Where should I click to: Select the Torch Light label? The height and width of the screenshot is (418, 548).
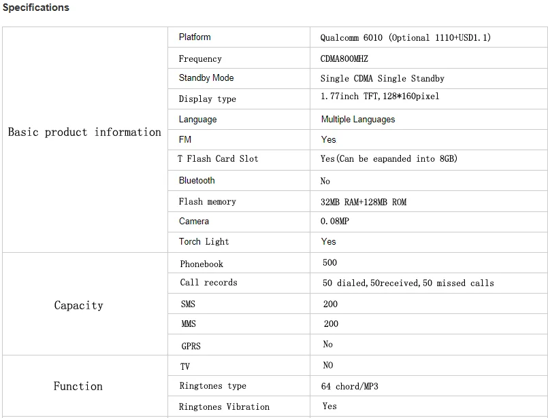click(204, 242)
